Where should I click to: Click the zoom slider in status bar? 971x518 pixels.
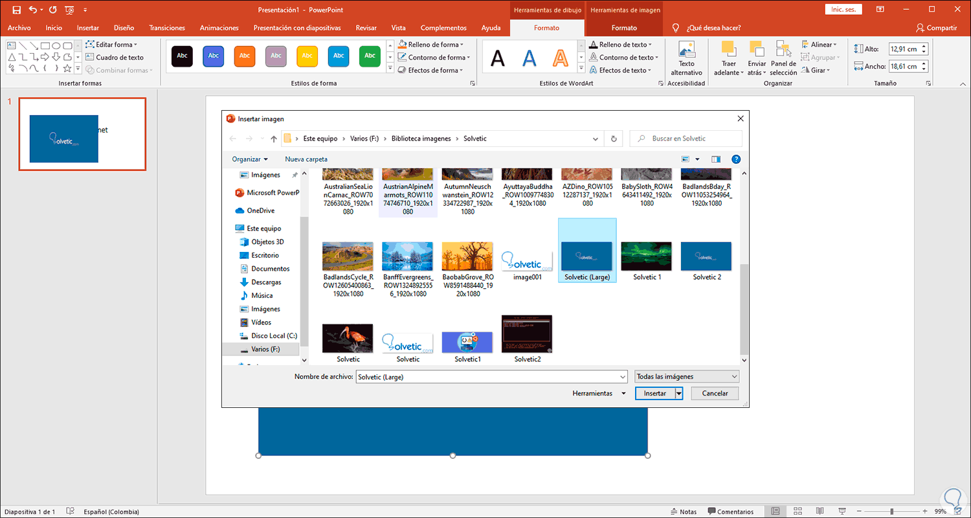click(892, 512)
